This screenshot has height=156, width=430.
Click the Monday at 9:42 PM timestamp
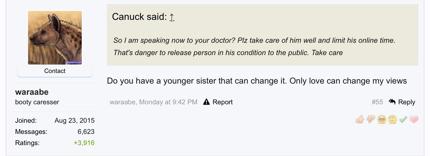168,102
